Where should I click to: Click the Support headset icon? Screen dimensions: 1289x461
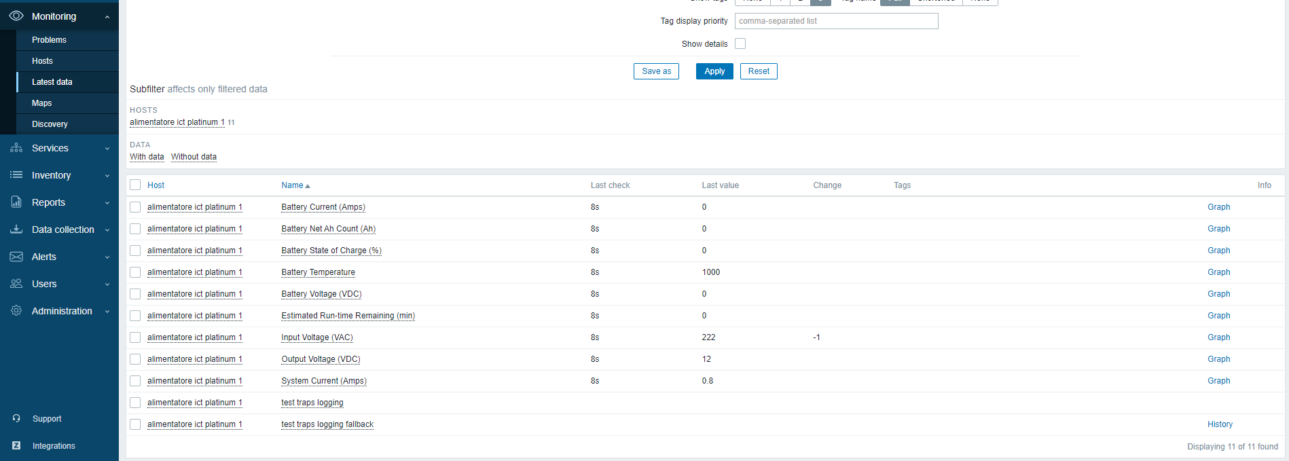point(16,419)
